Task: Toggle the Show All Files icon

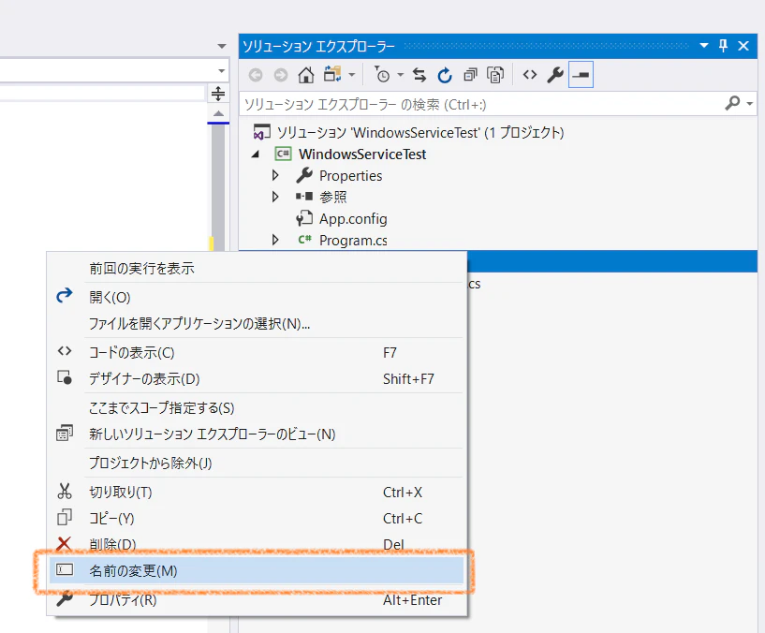Action: pos(495,75)
